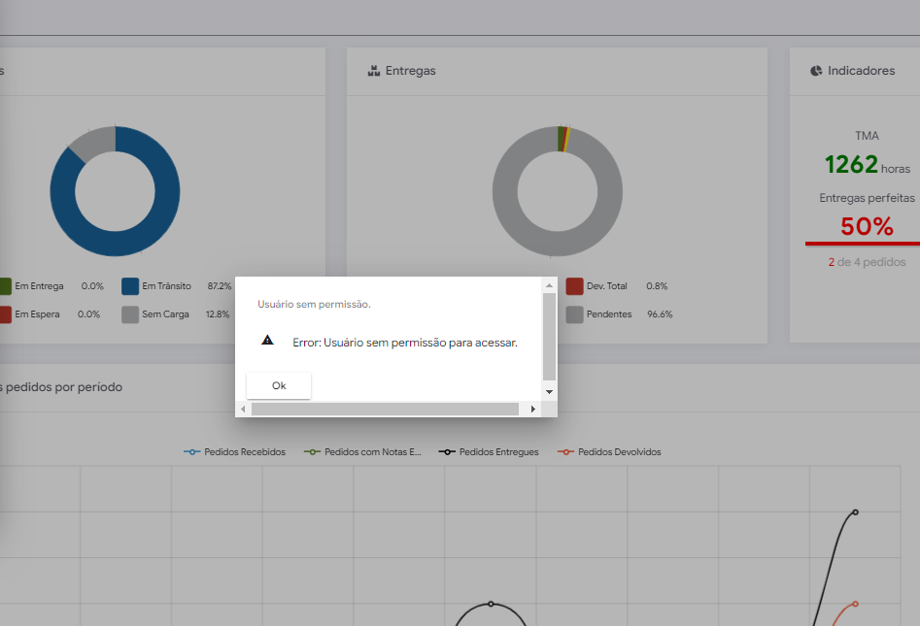Image resolution: width=920 pixels, height=626 pixels.
Task: Toggle the Pedidos Recebidos series in the chart legend
Action: (235, 452)
